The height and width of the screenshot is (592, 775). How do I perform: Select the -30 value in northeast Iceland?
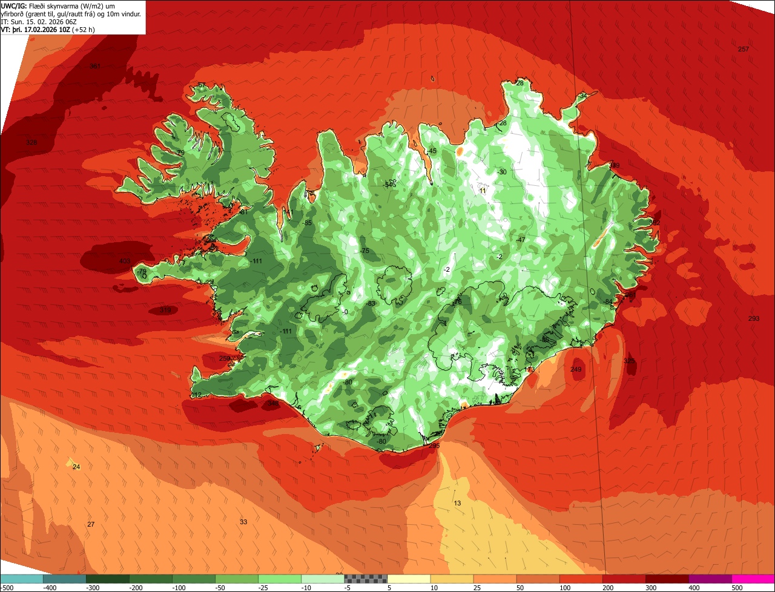(x=501, y=172)
